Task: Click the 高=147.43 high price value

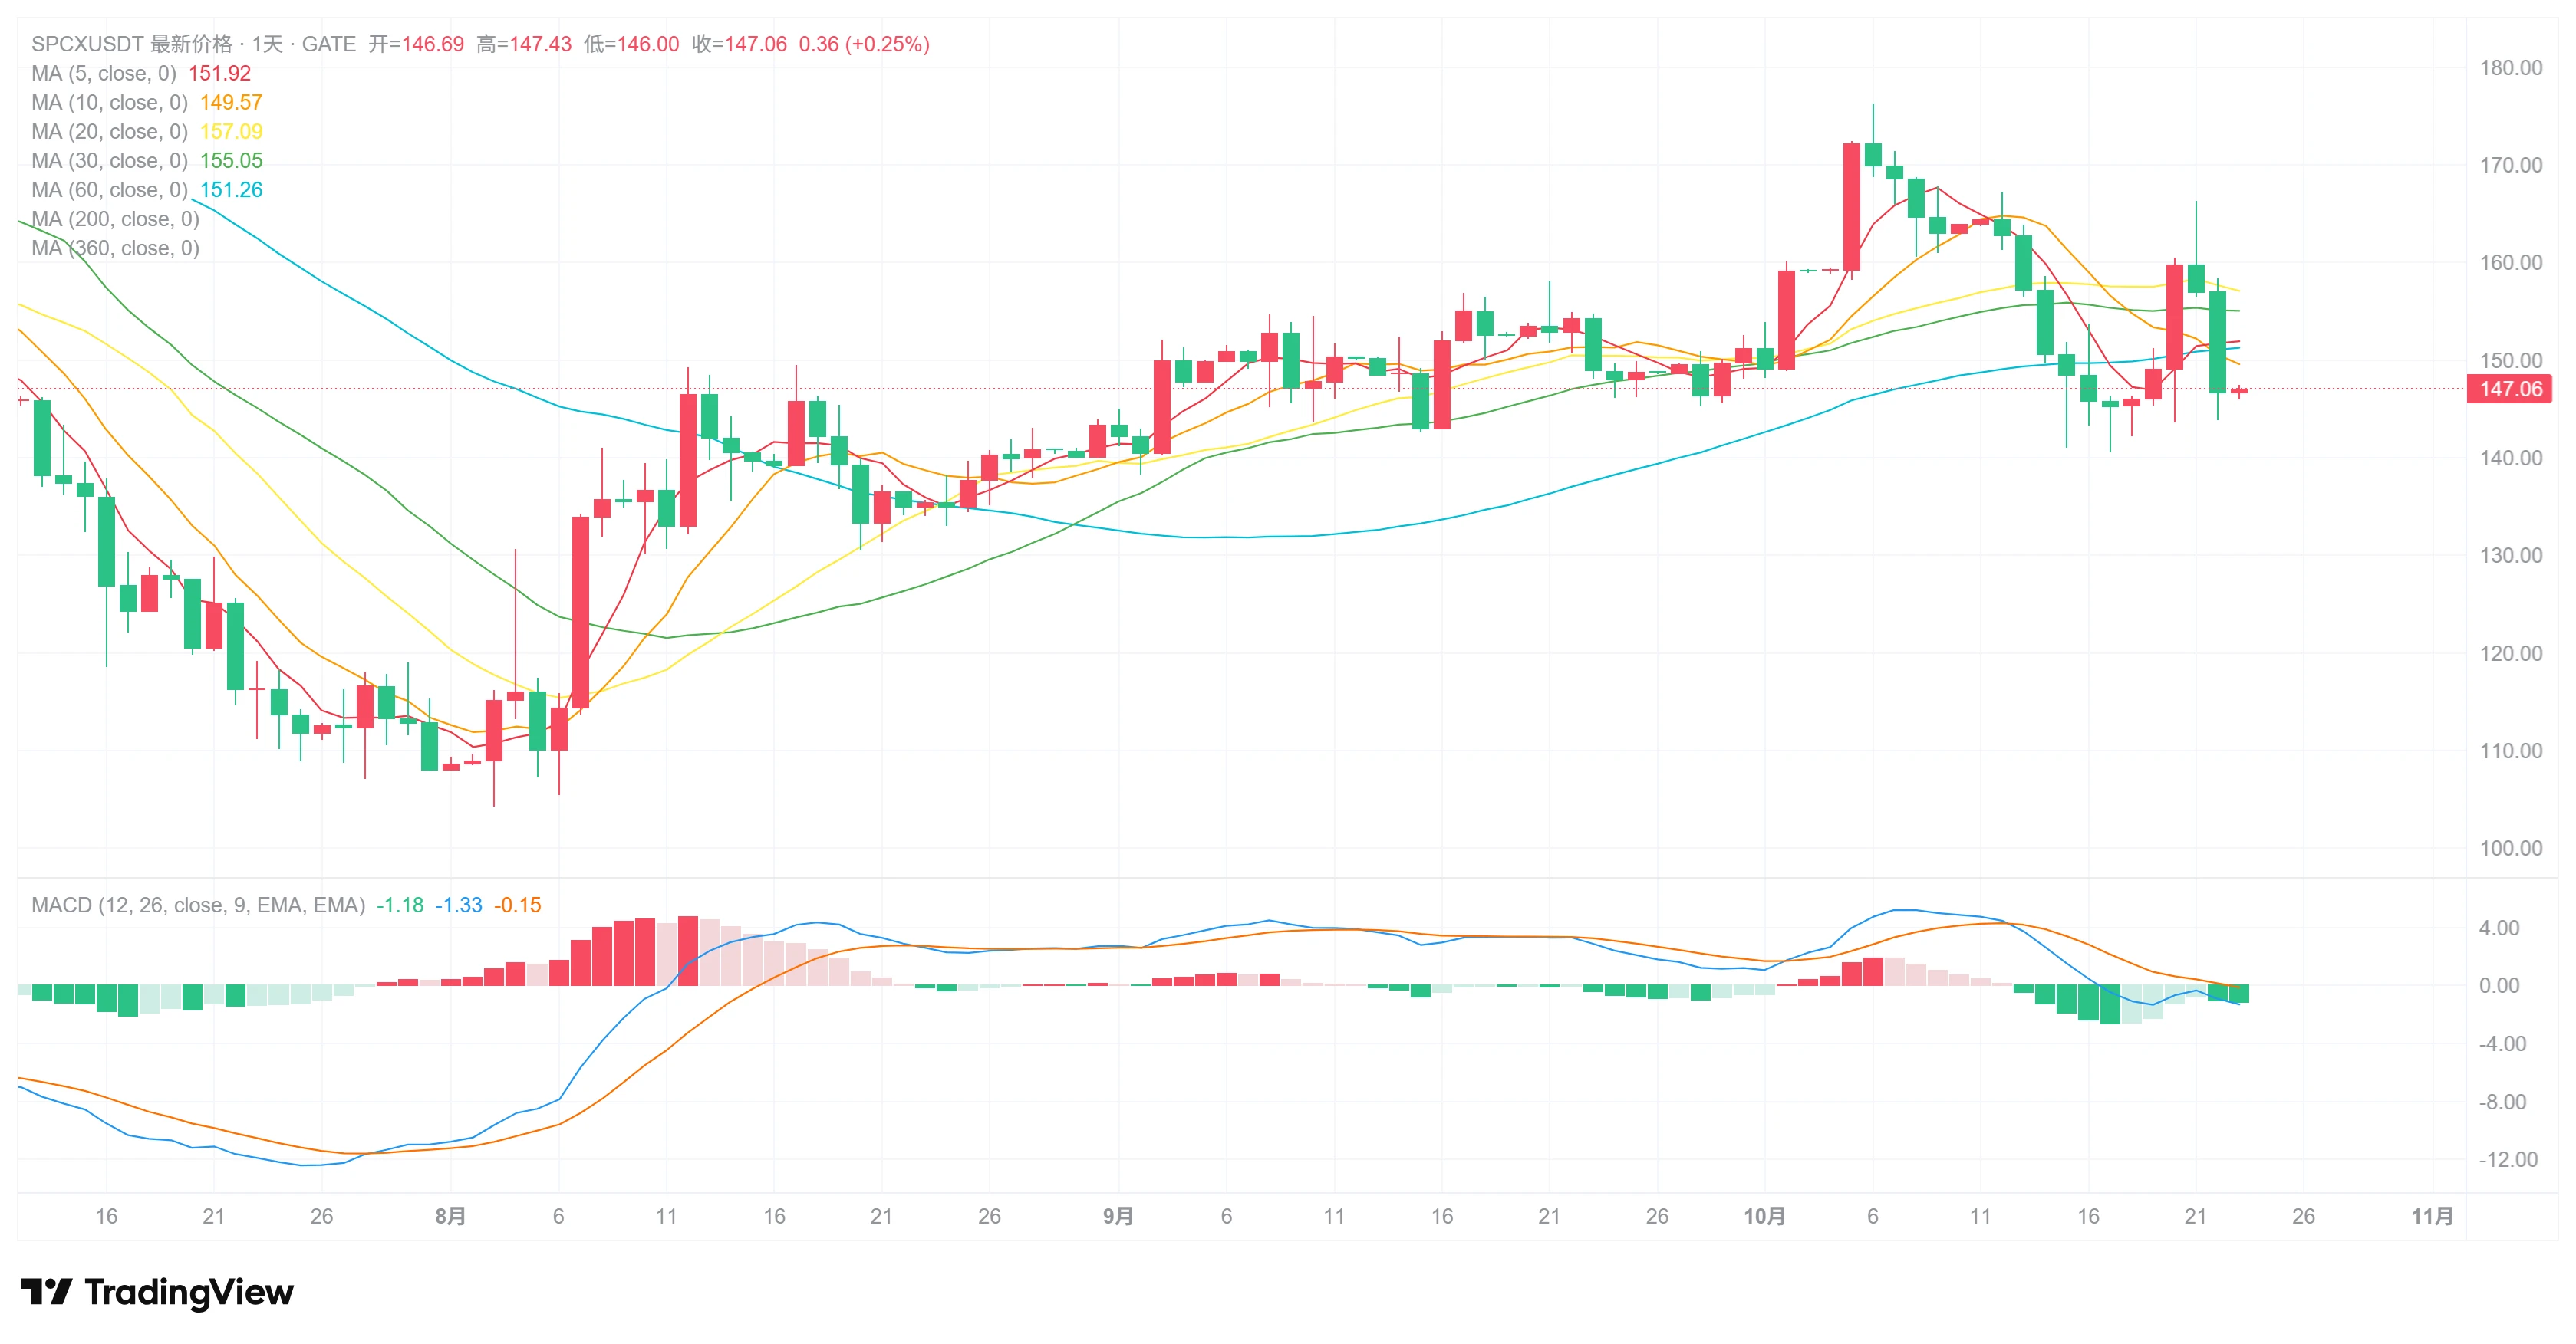Action: click(524, 44)
